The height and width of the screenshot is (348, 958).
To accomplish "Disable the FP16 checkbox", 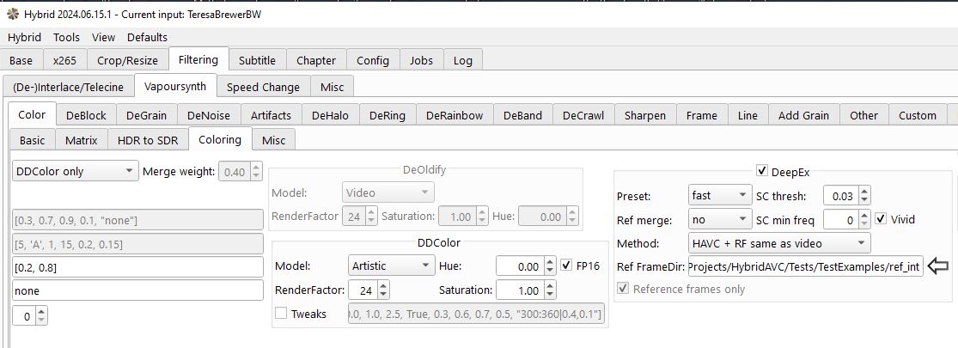I will [566, 266].
